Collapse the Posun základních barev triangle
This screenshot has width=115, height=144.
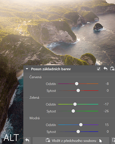[27, 69]
